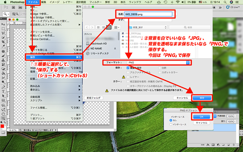This screenshot has height=152, width=243.
Task: Select the Quick Selection tool
Action: tap(3, 37)
